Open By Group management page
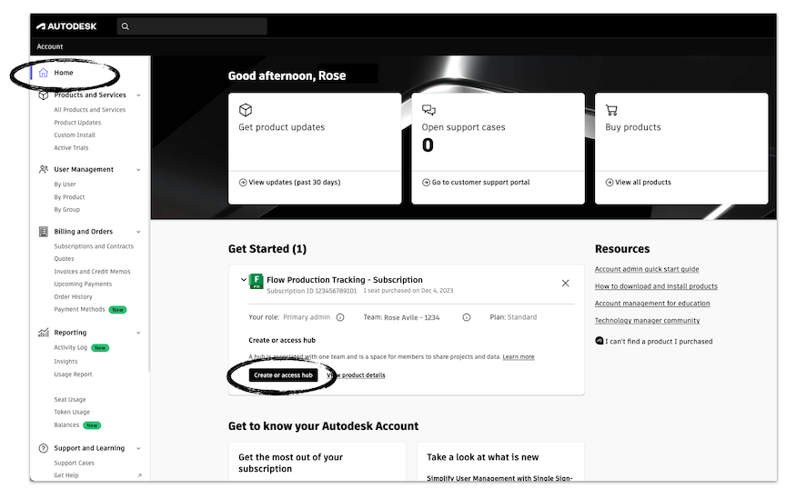This screenshot has height=489, width=786. tap(67, 209)
